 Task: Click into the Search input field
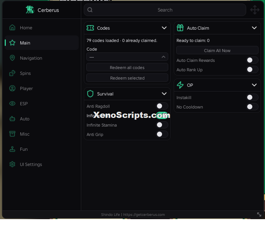coord(165,10)
